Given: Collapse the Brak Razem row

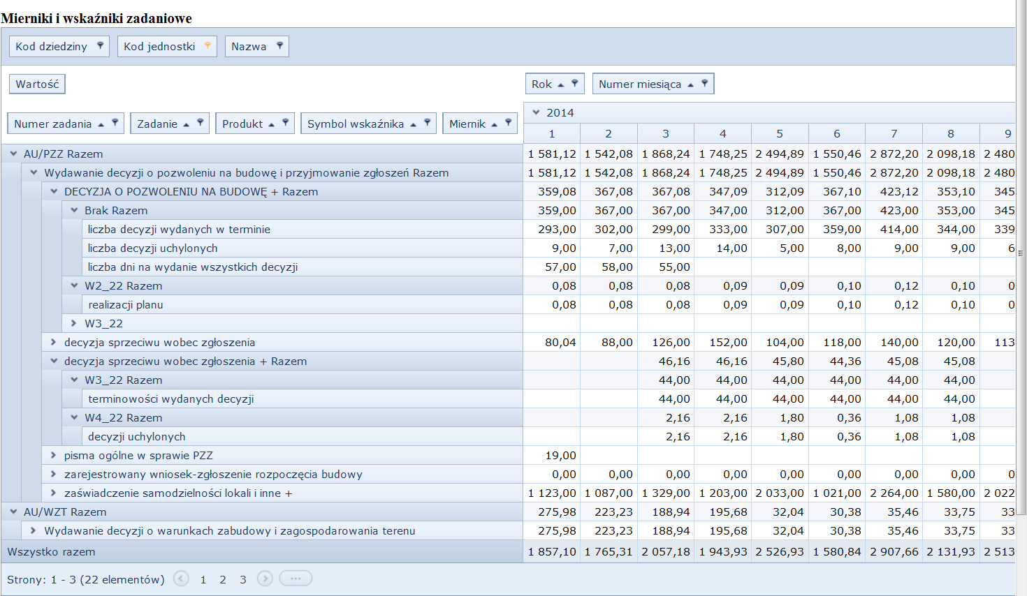Looking at the screenshot, I should point(74,210).
